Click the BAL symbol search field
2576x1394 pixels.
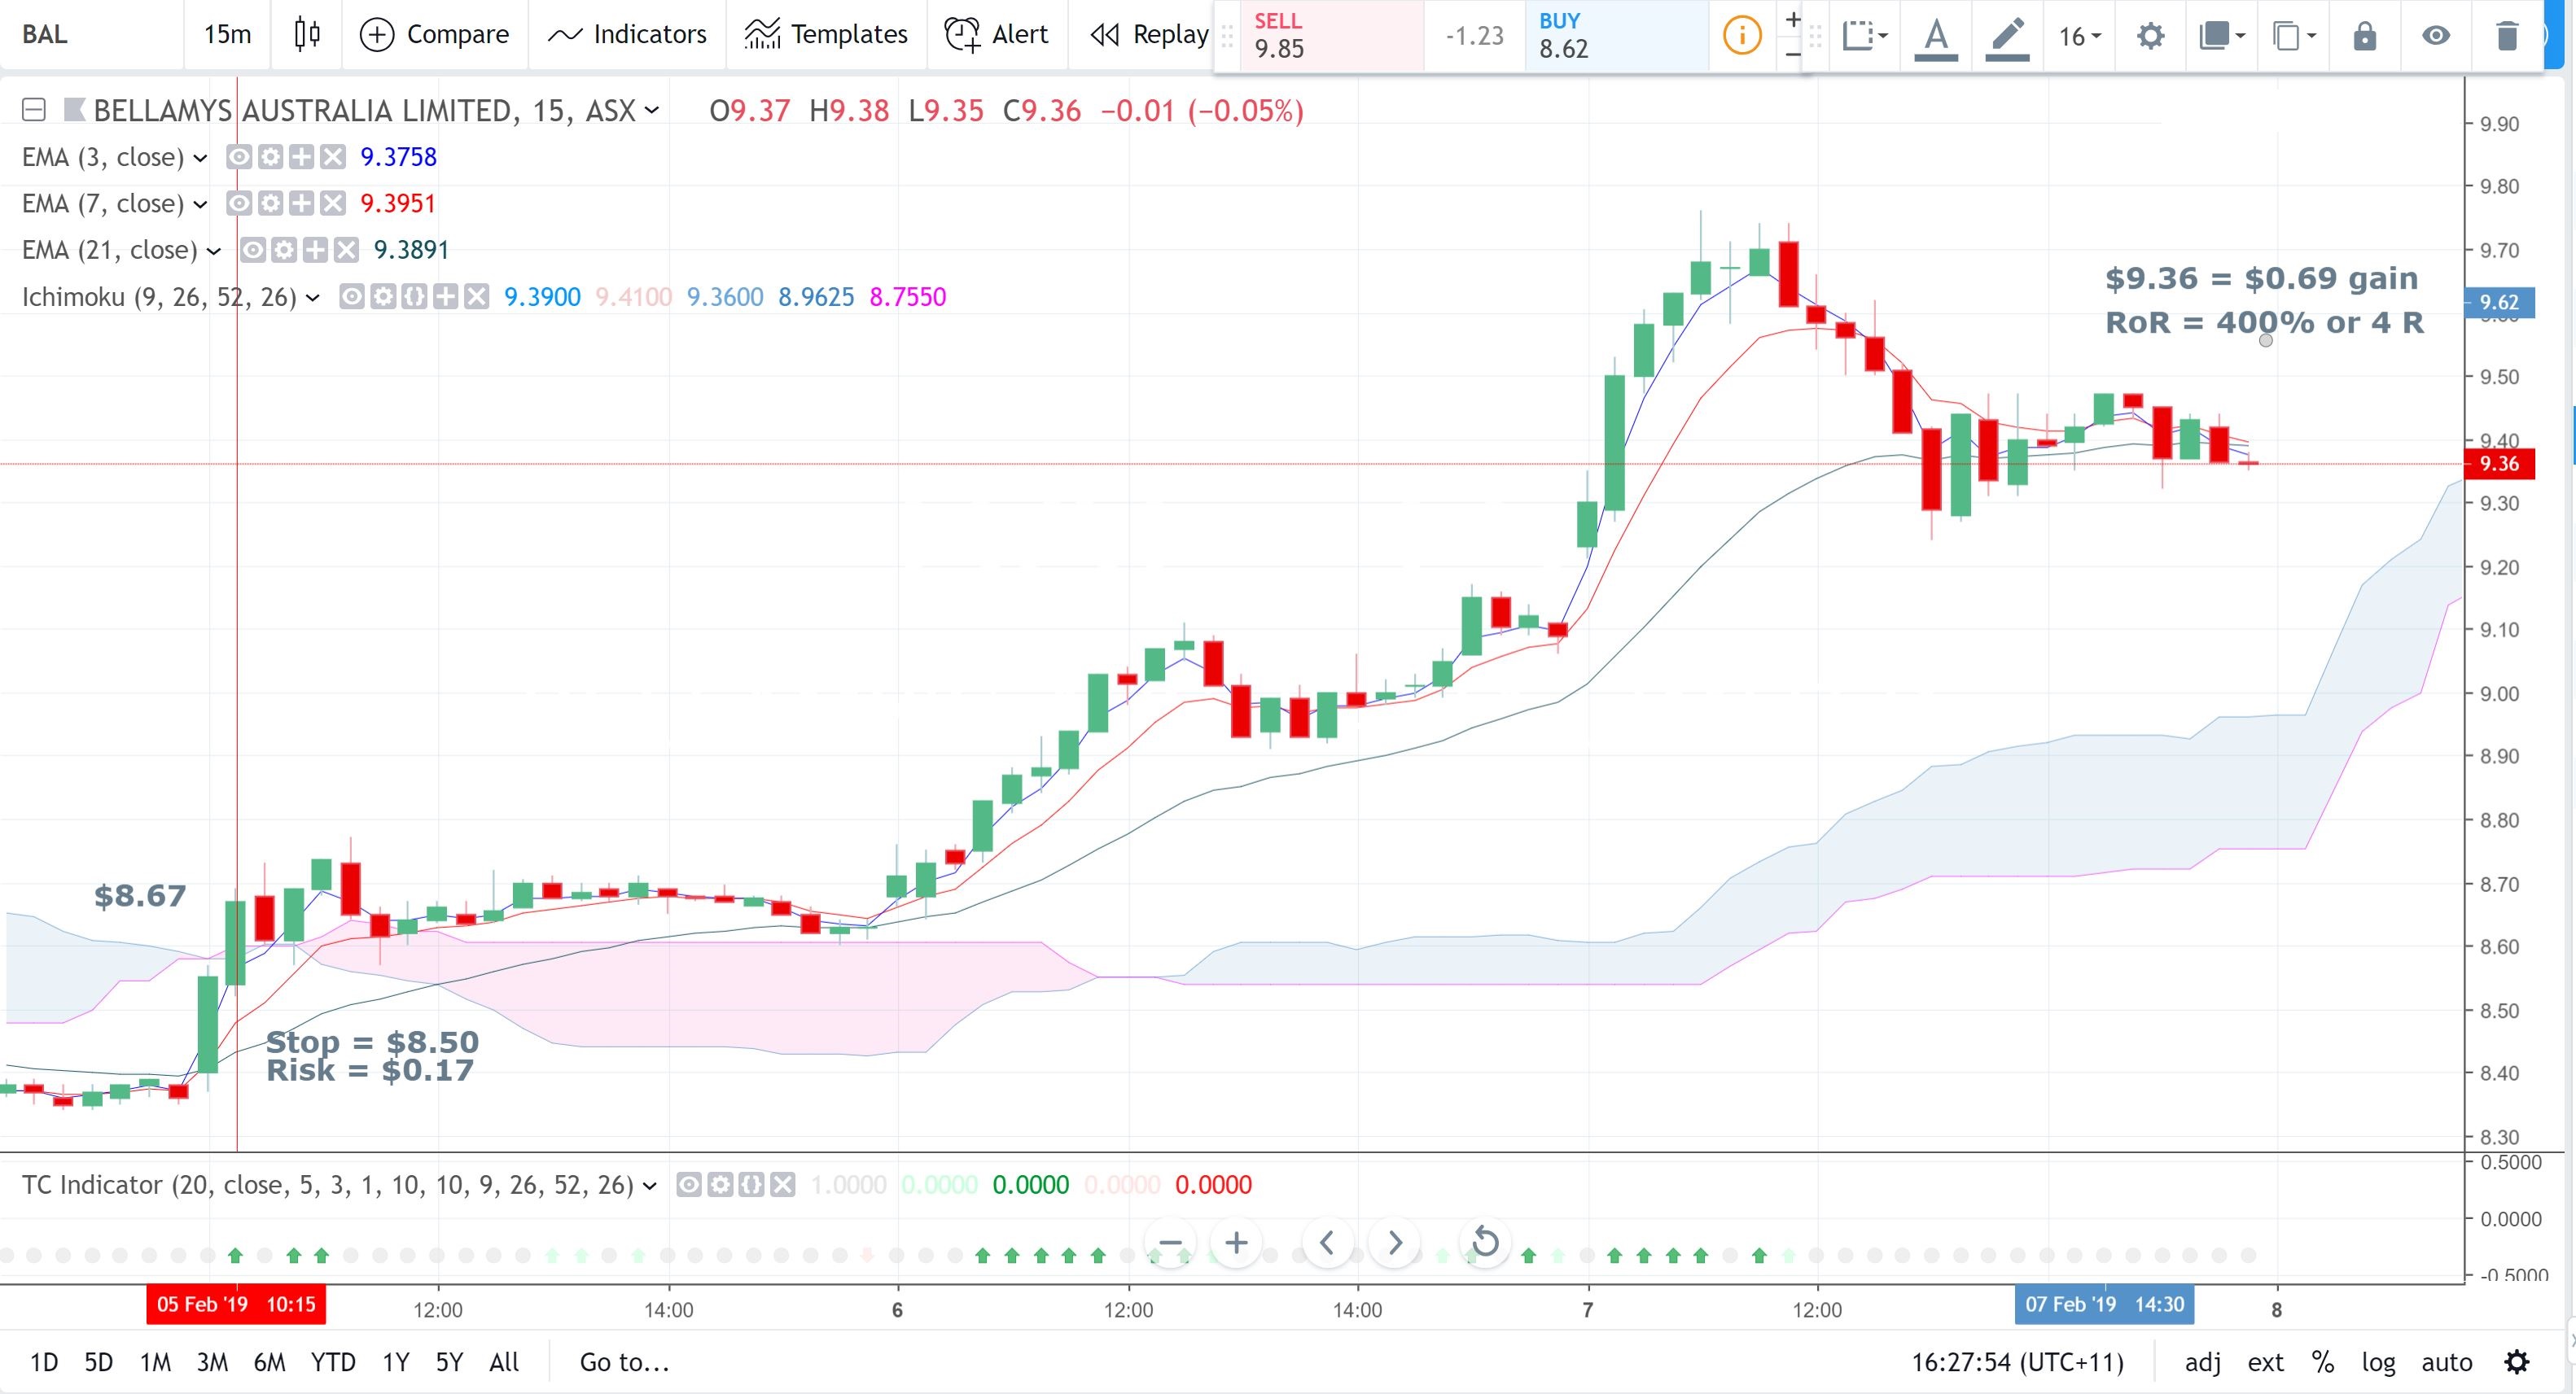90,35
